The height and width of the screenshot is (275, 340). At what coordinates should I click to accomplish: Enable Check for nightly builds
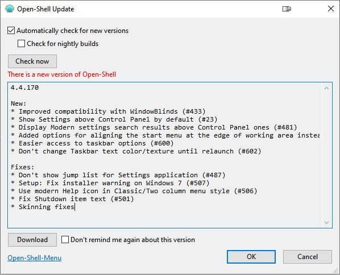point(21,44)
